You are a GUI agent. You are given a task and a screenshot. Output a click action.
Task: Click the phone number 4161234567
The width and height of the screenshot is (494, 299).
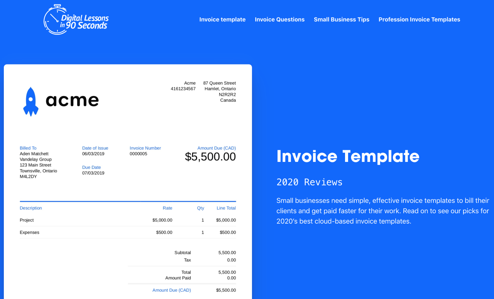click(x=183, y=89)
